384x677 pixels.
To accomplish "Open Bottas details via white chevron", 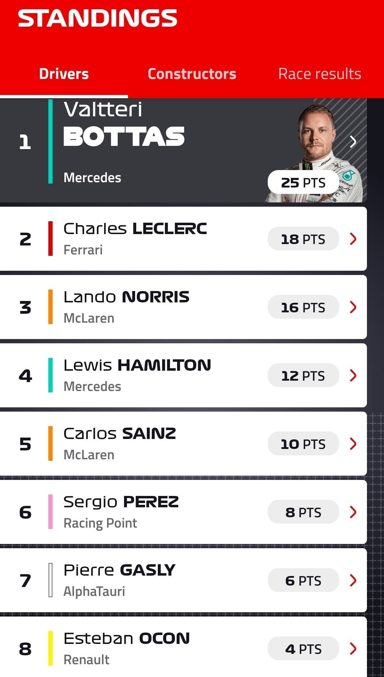I will (x=353, y=142).
